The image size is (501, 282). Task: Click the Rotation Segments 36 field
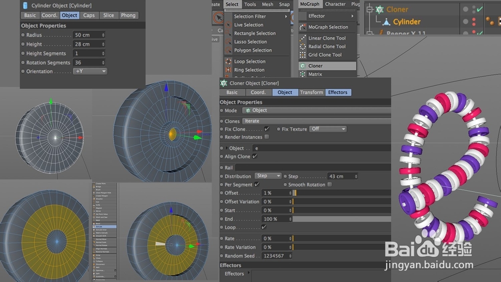[89, 62]
